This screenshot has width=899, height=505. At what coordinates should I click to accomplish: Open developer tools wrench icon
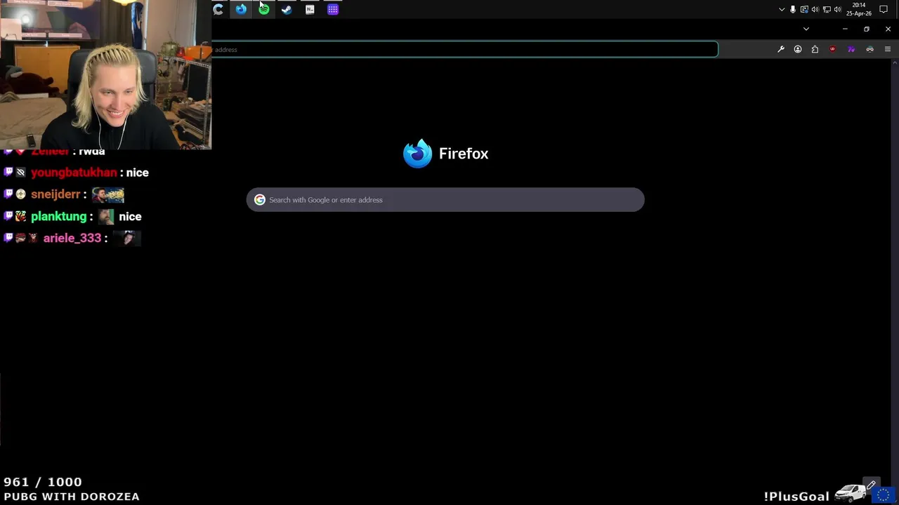click(x=781, y=49)
